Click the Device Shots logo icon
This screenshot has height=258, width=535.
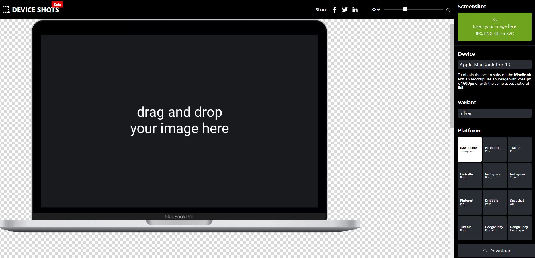[x=6, y=10]
